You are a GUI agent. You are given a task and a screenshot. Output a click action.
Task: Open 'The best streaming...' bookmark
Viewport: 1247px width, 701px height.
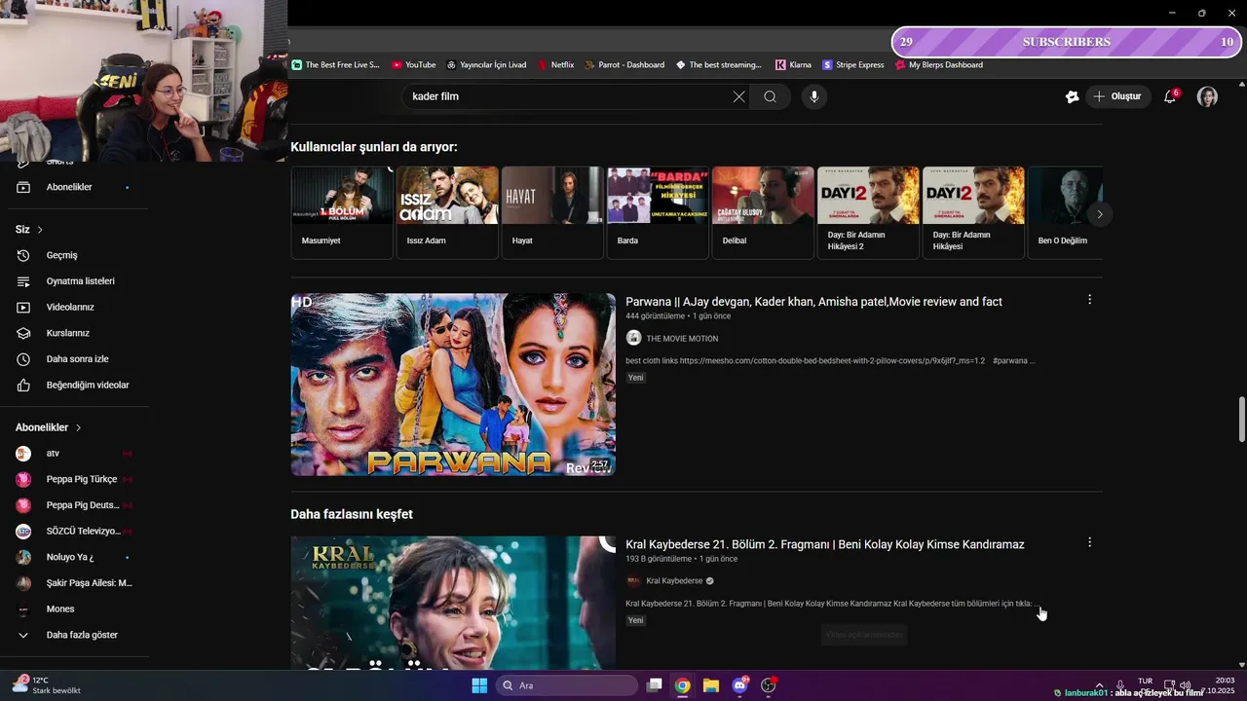coord(718,65)
